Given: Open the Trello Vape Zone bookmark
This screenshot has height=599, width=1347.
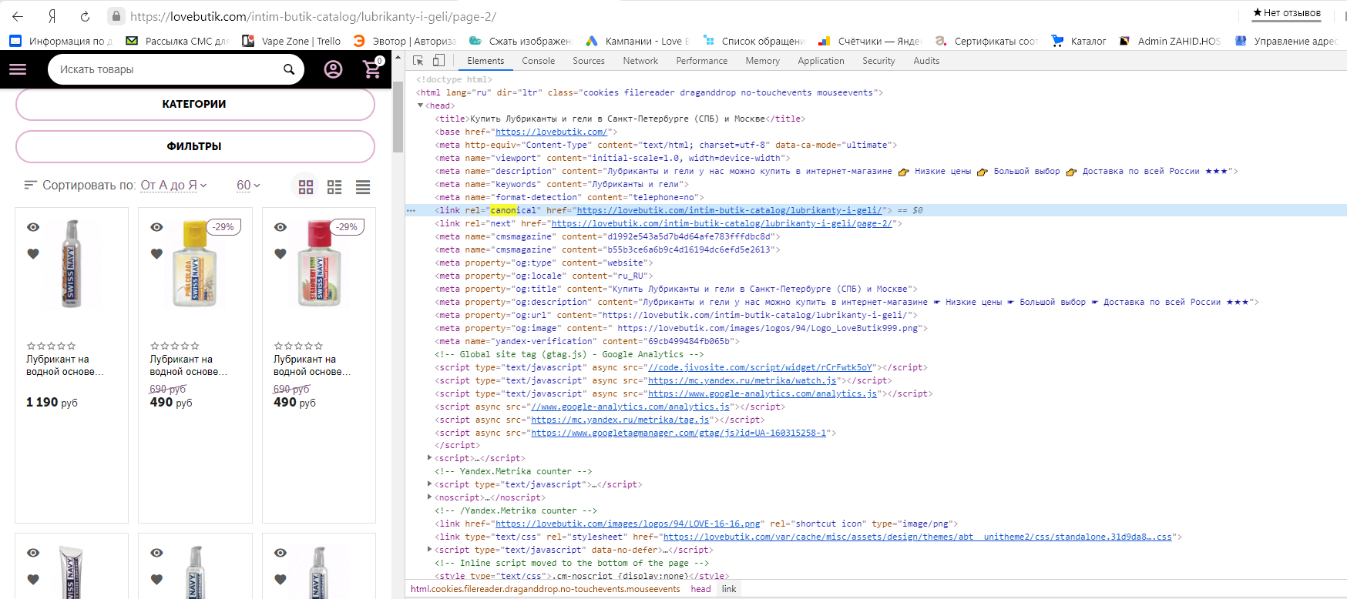Looking at the screenshot, I should (x=291, y=41).
